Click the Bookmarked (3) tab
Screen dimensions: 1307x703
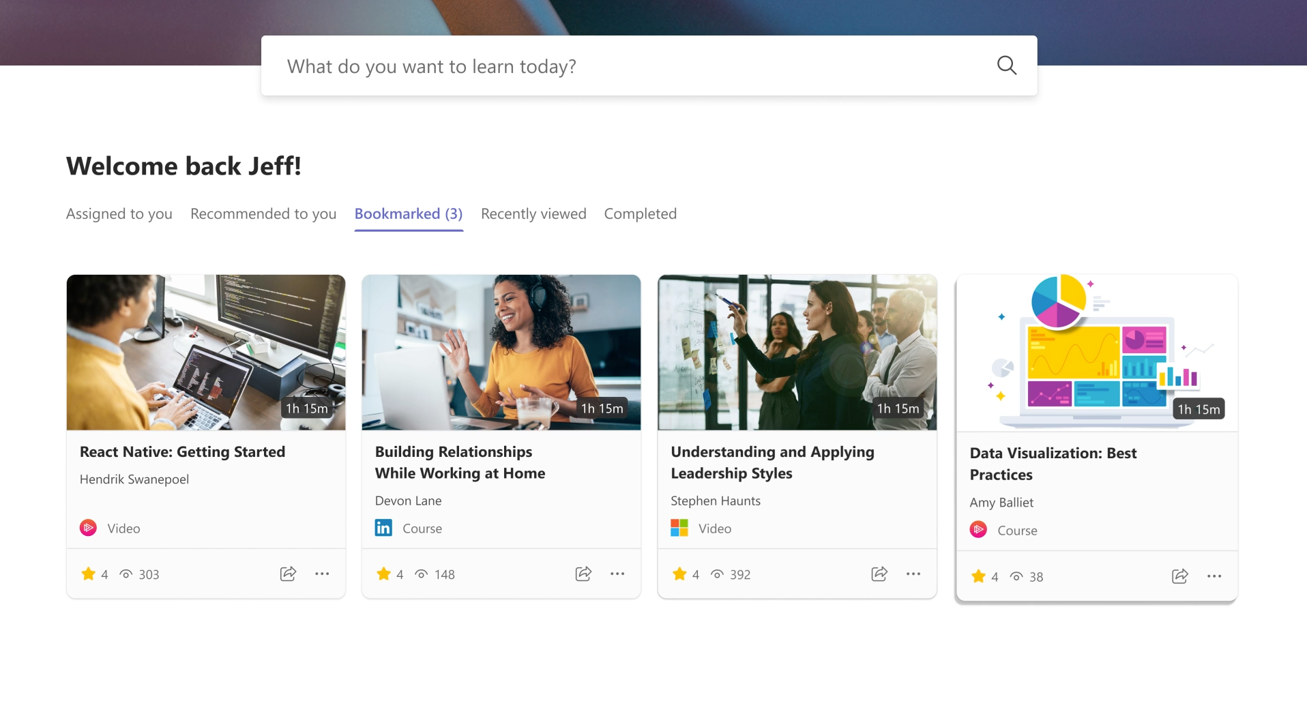click(408, 213)
